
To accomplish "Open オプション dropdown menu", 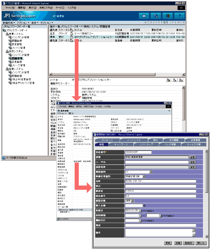I will [46, 23].
